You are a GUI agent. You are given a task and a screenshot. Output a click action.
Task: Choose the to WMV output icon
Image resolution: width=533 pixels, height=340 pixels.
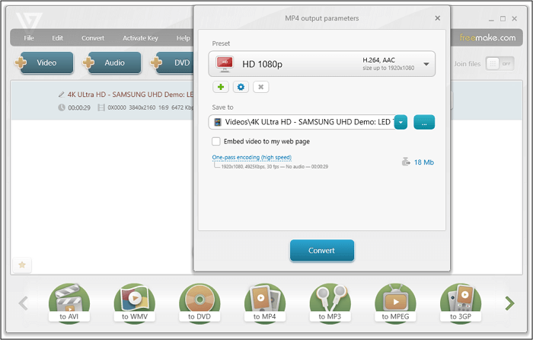[134, 303]
